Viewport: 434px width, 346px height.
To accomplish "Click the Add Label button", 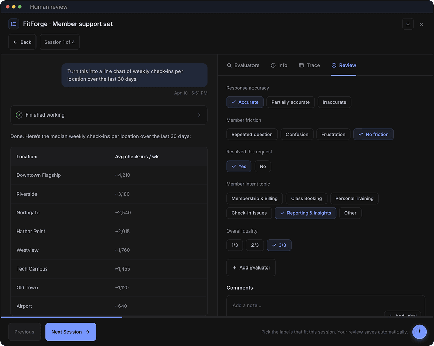I will [x=403, y=315].
